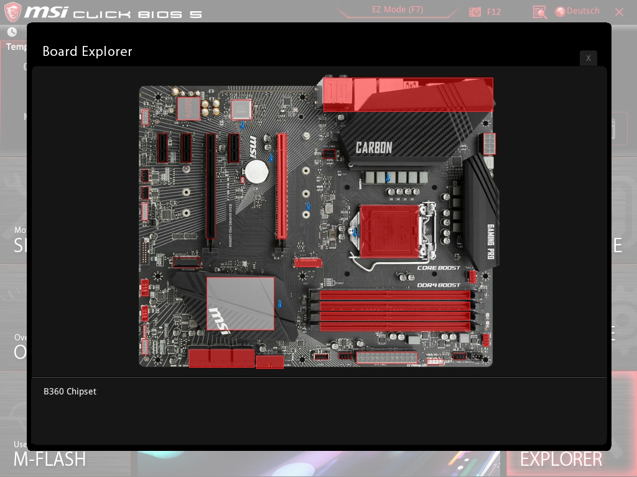The image size is (637, 477).
Task: Click the thermometer icon on the VRM chokes above the CPU
Action: (388, 178)
